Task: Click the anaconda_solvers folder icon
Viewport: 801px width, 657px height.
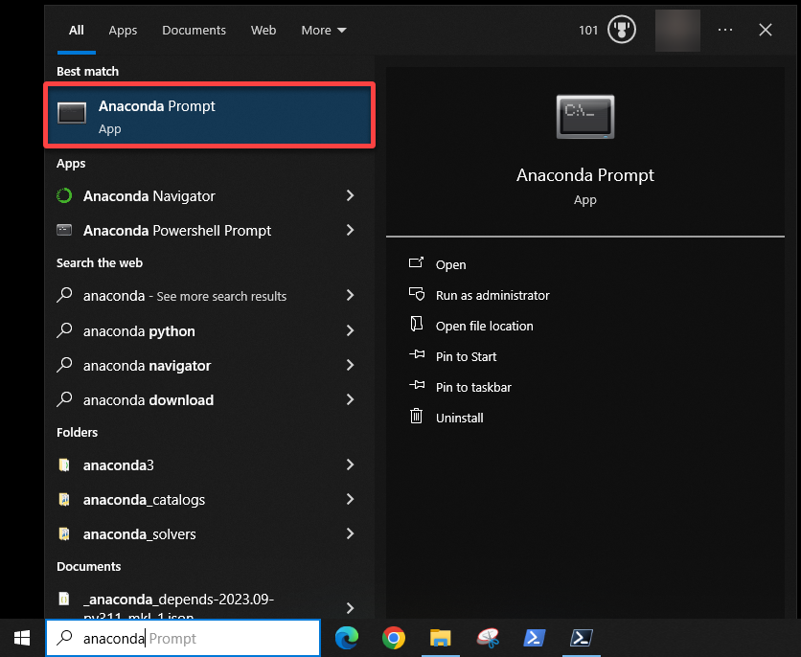Action: tap(64, 533)
